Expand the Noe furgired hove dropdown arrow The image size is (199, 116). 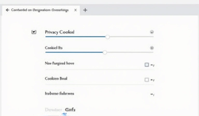pos(153,65)
